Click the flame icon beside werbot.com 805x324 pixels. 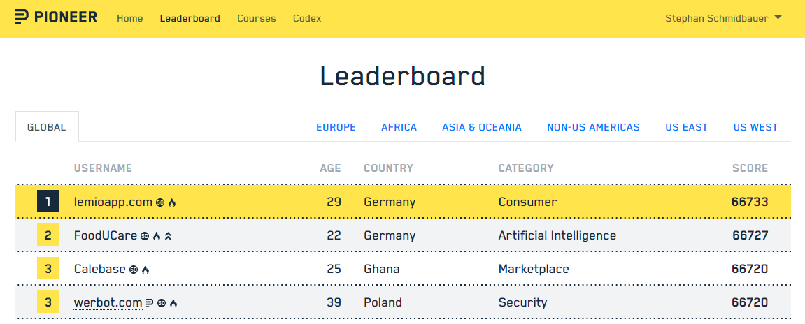pyautogui.click(x=173, y=304)
